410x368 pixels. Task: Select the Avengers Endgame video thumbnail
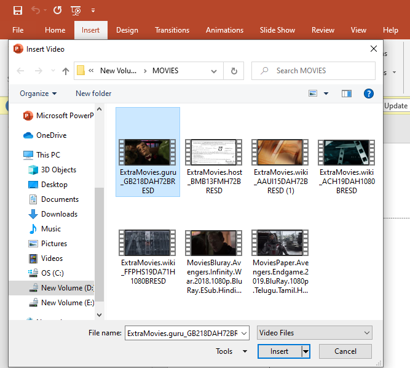tap(281, 244)
